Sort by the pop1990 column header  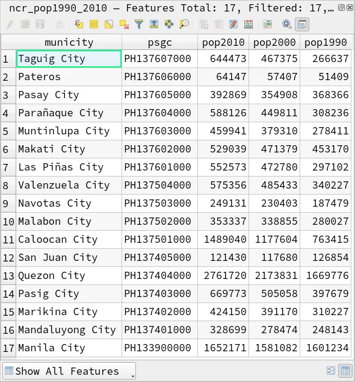326,42
